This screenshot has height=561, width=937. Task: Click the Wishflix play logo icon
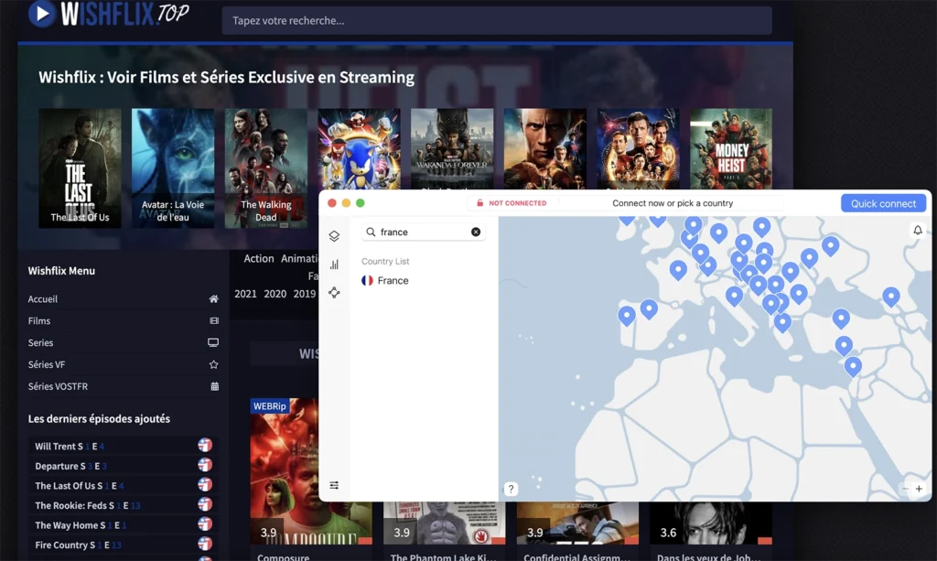[x=42, y=13]
